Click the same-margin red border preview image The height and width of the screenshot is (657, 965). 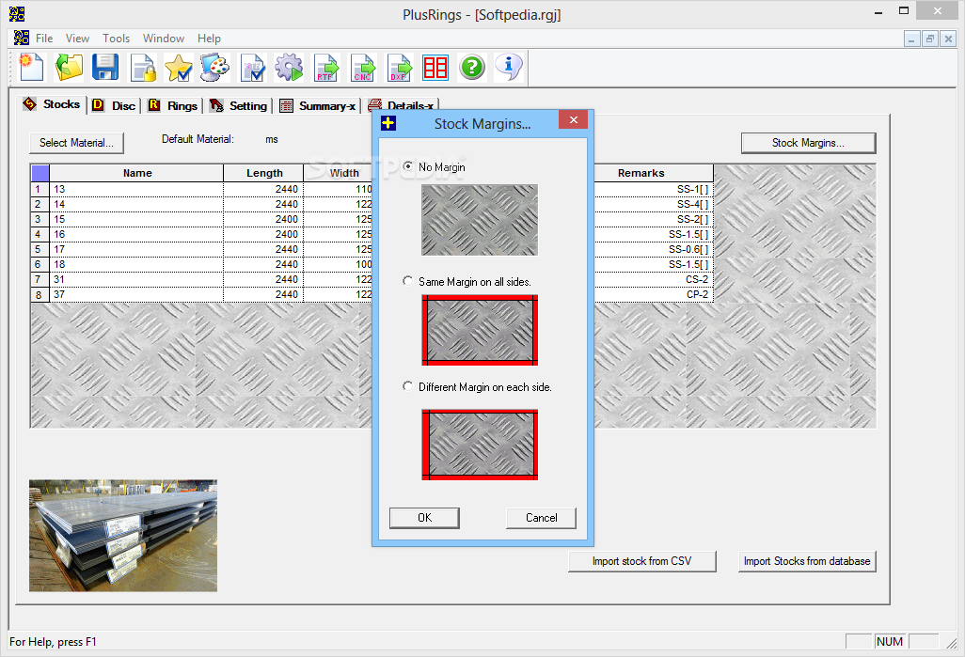(480, 330)
